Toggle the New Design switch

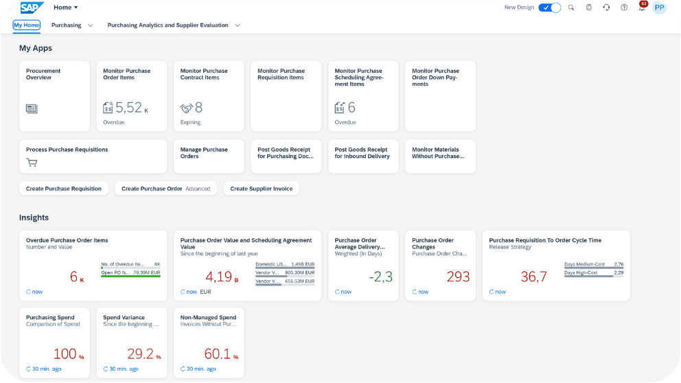(x=549, y=8)
